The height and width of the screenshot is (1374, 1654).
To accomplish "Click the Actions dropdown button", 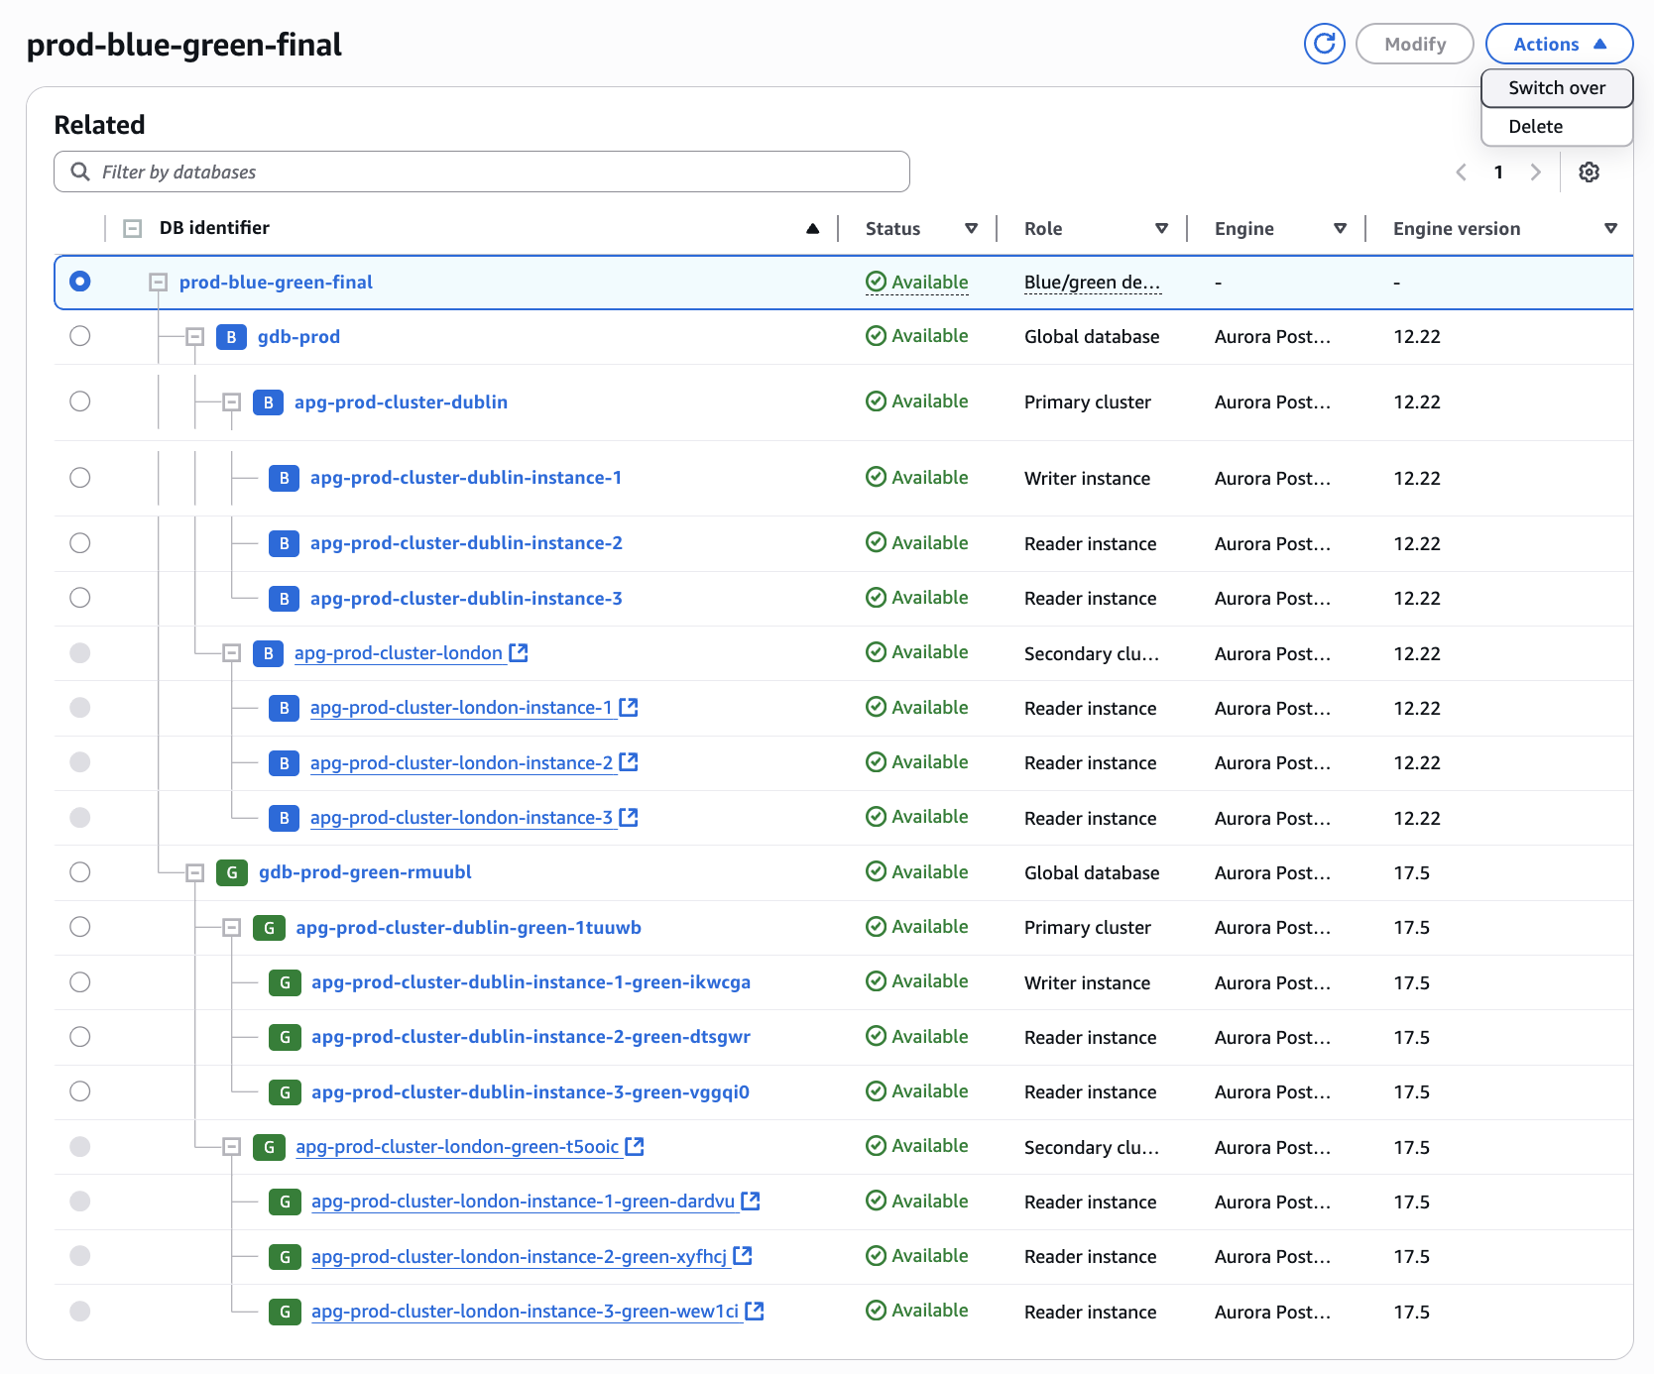I will point(1558,44).
